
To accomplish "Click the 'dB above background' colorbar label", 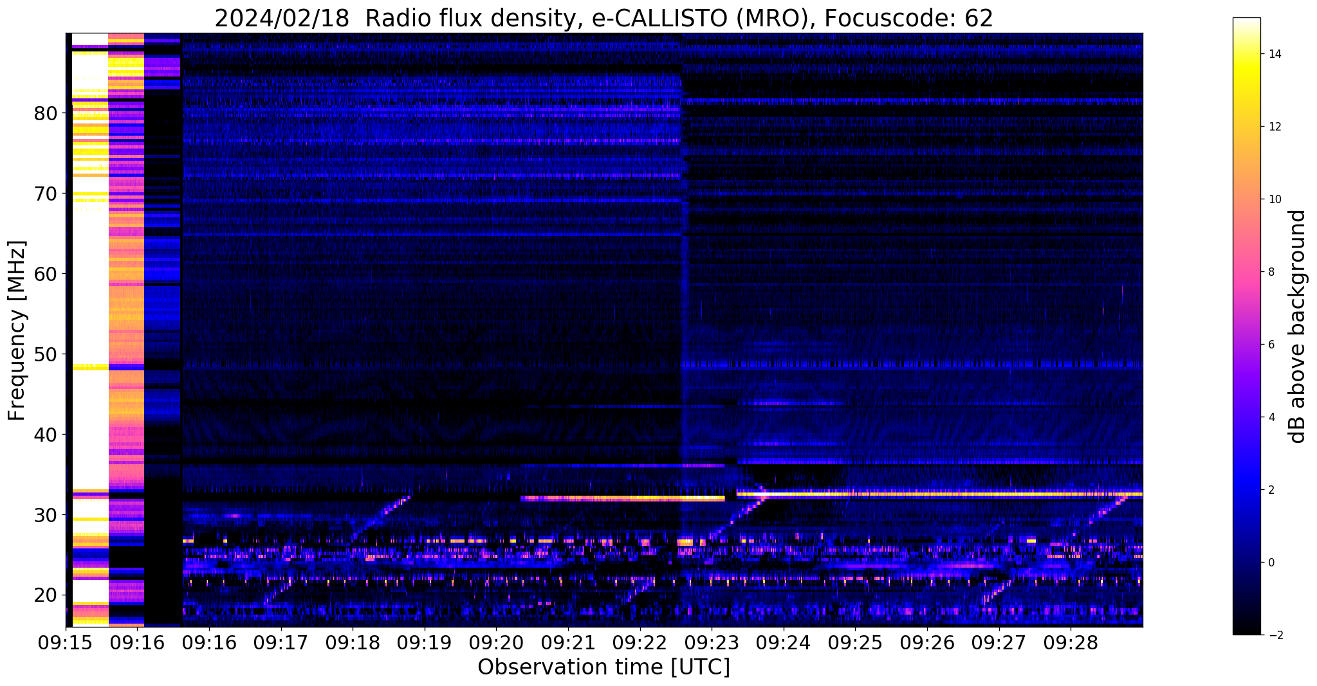I will (x=1298, y=327).
